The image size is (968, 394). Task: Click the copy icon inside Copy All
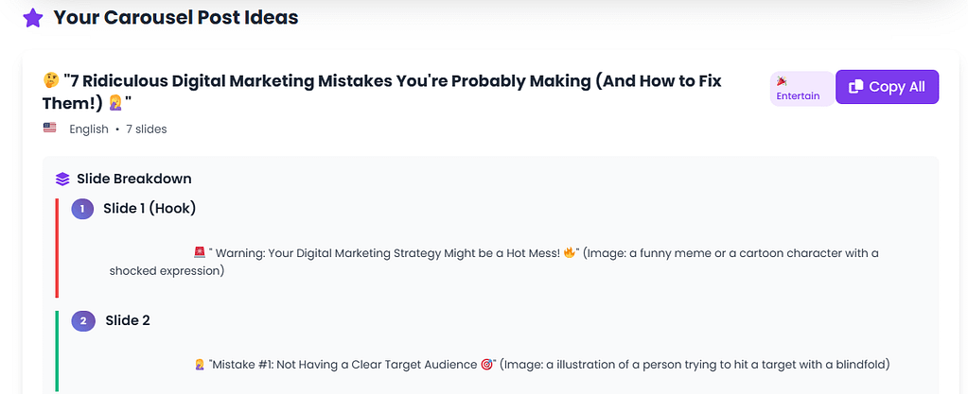point(855,87)
